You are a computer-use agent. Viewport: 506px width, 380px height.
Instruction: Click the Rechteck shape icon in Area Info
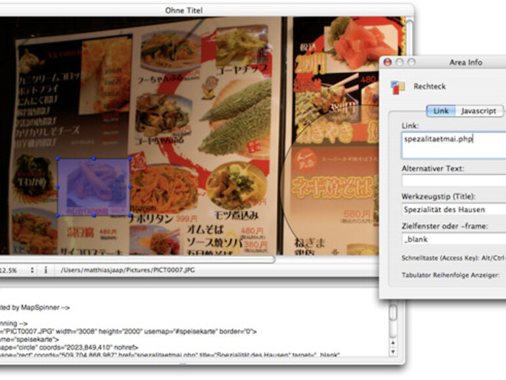coord(398,87)
